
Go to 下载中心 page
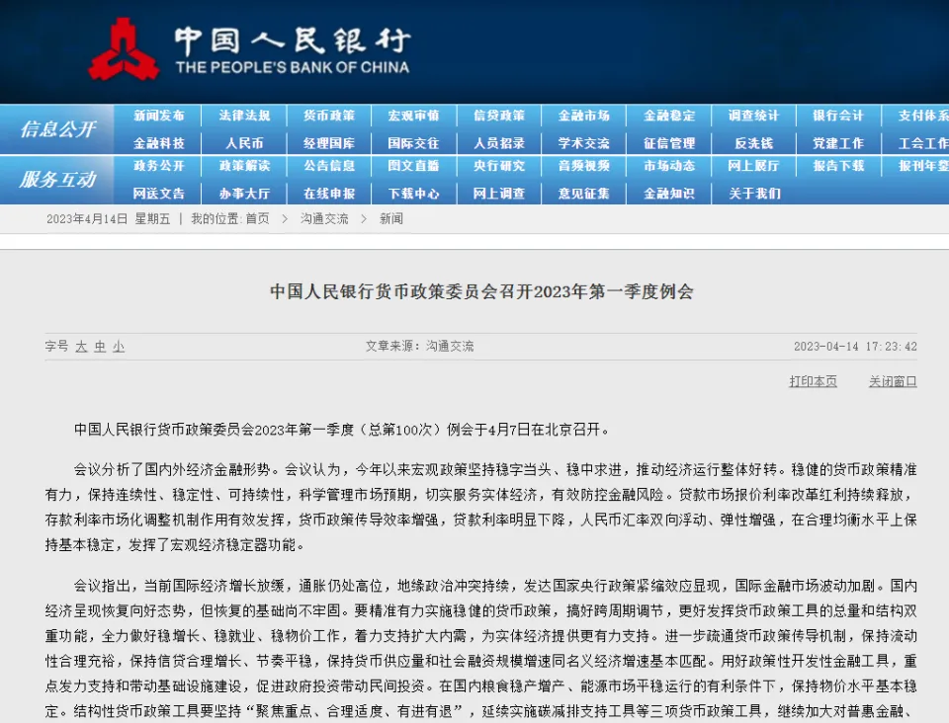tap(414, 194)
